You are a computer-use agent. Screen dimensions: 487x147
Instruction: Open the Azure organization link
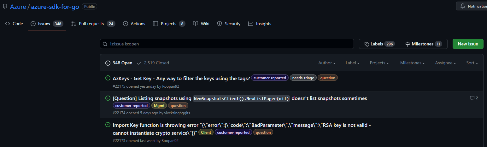coord(18,7)
